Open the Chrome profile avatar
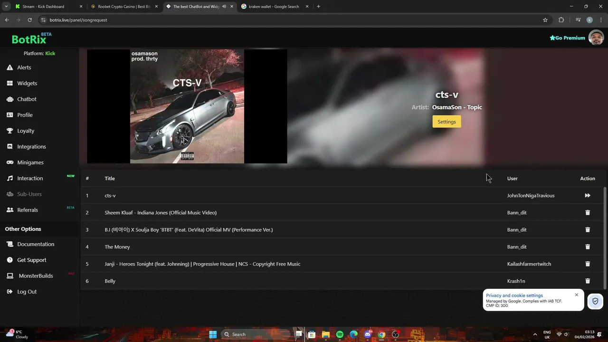The width and height of the screenshot is (608, 342). point(589,20)
